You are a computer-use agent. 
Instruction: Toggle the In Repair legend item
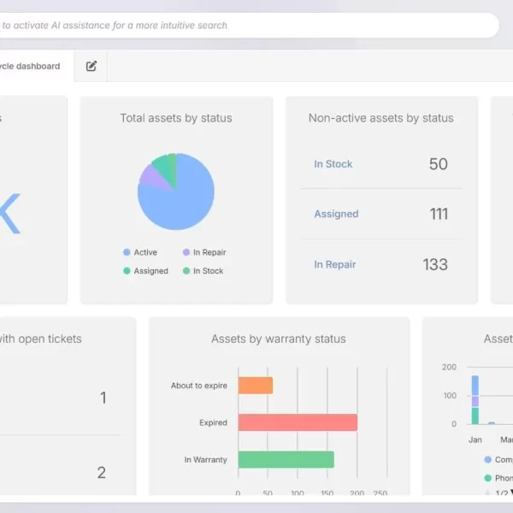[204, 252]
